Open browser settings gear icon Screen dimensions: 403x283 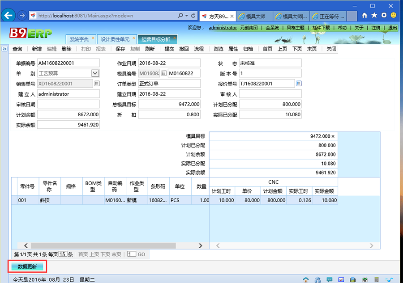click(x=384, y=15)
